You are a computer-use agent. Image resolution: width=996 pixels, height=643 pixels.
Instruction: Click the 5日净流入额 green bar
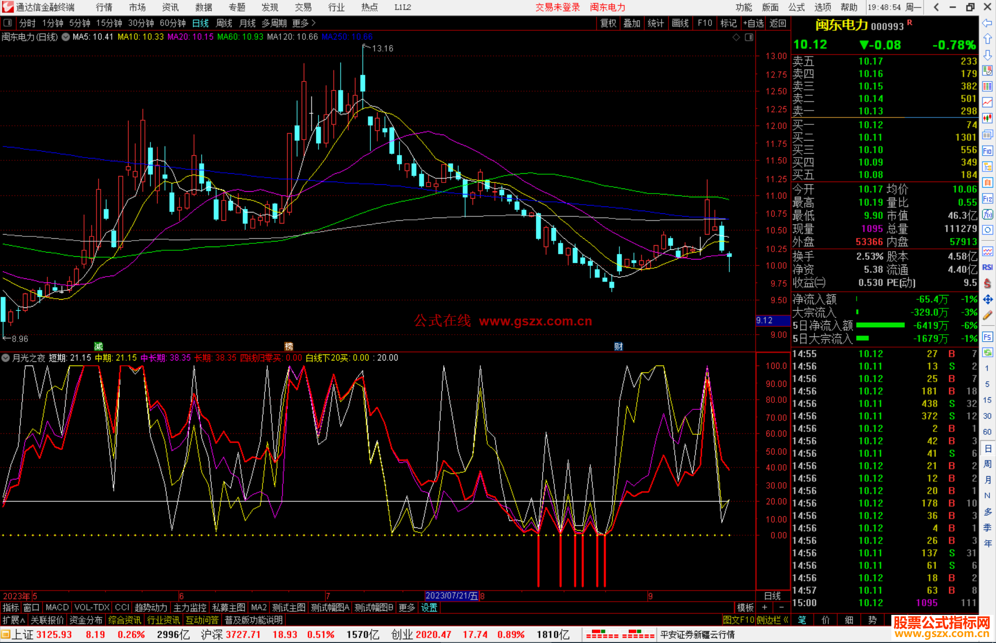880,325
